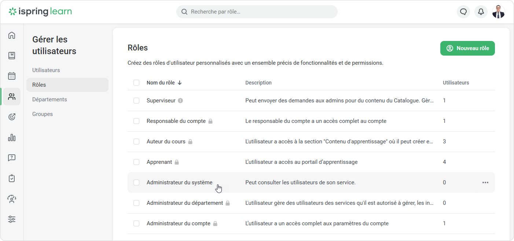The height and width of the screenshot is (241, 514).
Task: Open the chat messages icon
Action: click(463, 12)
